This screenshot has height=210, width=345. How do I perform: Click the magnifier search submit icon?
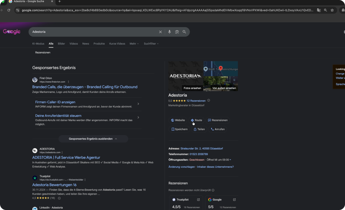click(184, 32)
